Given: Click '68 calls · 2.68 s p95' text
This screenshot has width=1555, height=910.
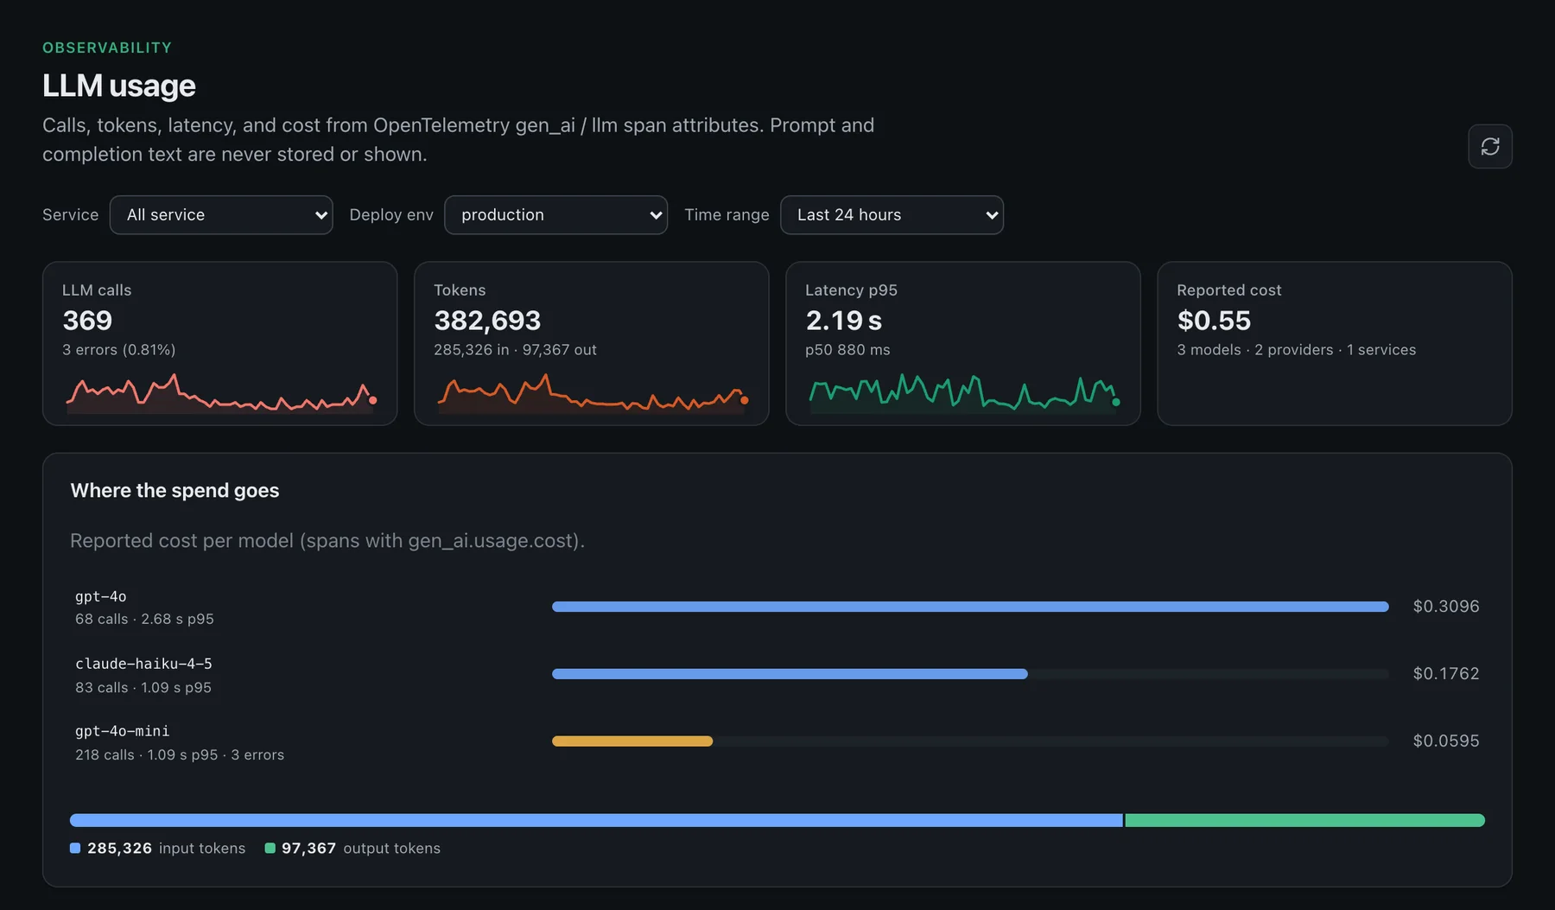Looking at the screenshot, I should coord(144,619).
